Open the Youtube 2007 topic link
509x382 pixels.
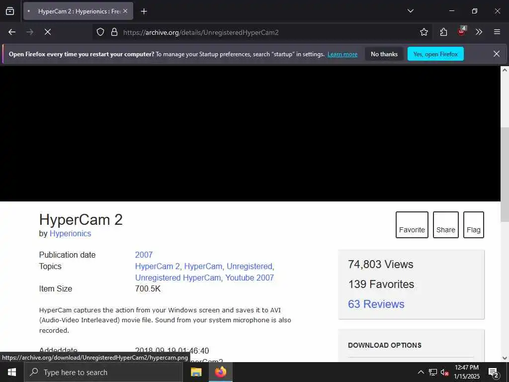point(250,278)
